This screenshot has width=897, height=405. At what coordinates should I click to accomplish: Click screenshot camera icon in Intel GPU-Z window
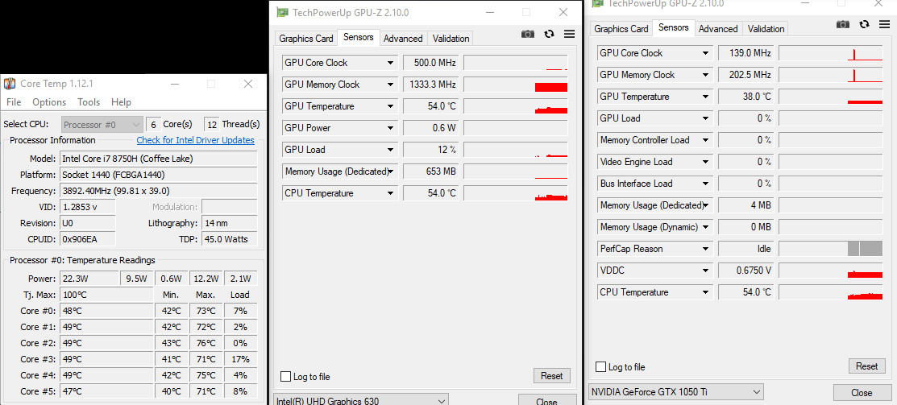527,35
